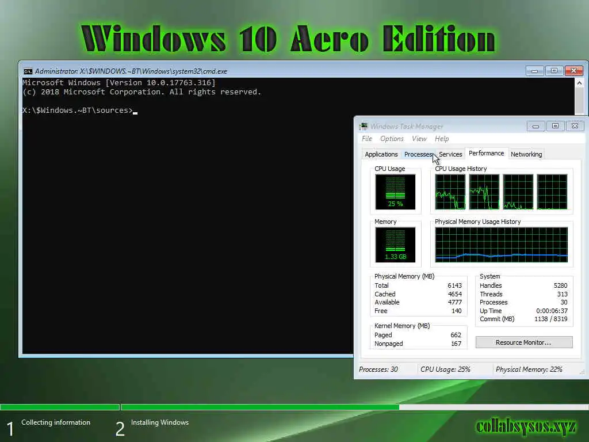Click the Cached memory value 4654
This screenshot has width=589, height=442.
coord(454,294)
